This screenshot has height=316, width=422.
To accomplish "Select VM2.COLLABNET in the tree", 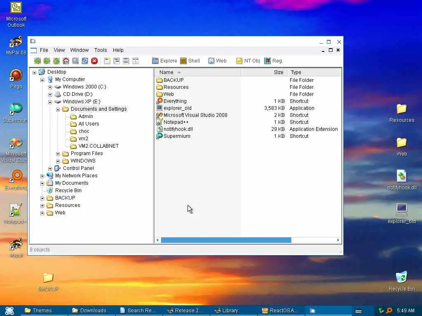I will (98, 146).
